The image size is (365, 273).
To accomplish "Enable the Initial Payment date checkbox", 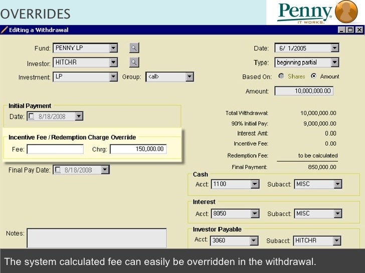I will tap(31, 116).
